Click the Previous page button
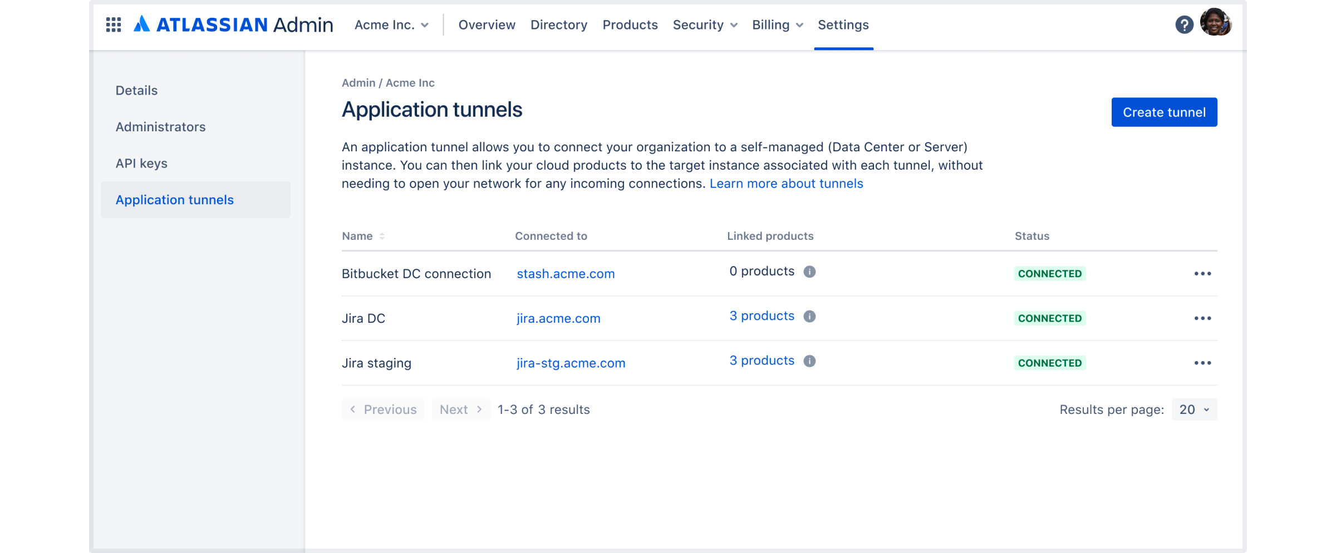The image size is (1336, 553). coord(383,409)
